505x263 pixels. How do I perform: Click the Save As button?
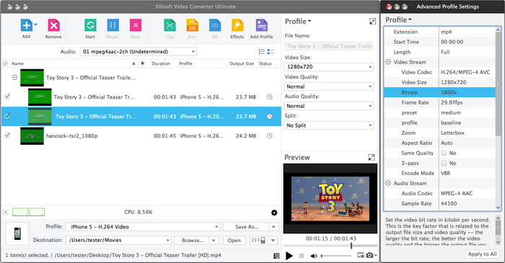[x=246, y=227]
